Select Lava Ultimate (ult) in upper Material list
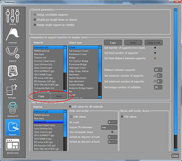 click(48, 64)
